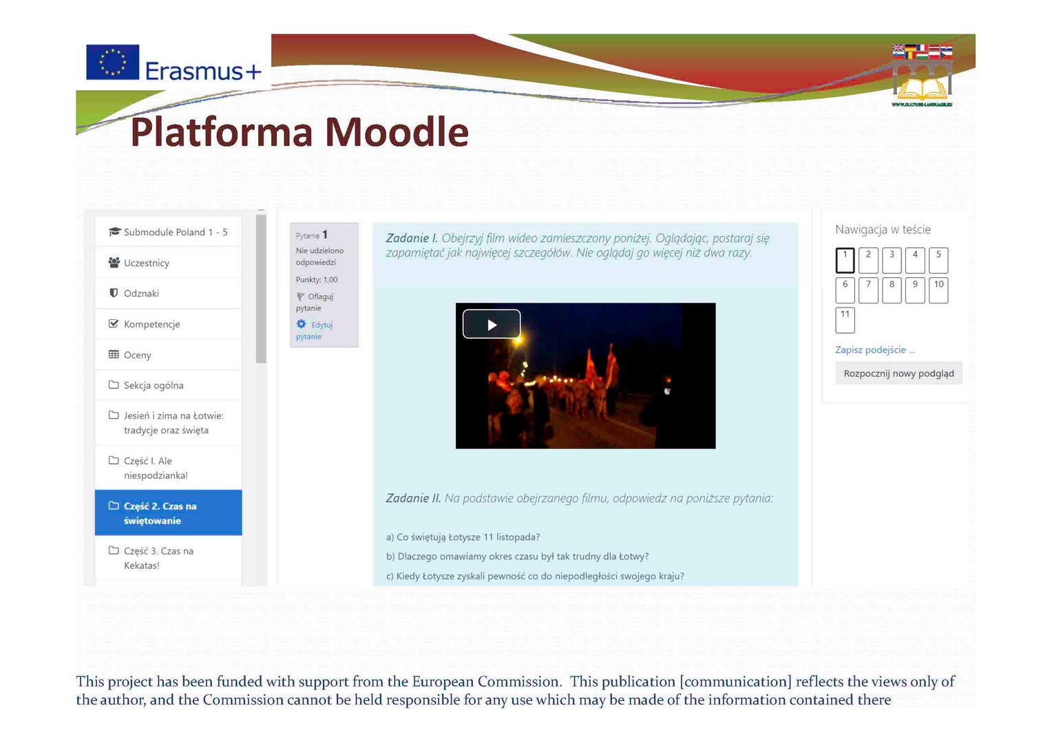The image size is (1052, 743).
Task: Jump to question 10 in navigation
Action: click(x=938, y=290)
